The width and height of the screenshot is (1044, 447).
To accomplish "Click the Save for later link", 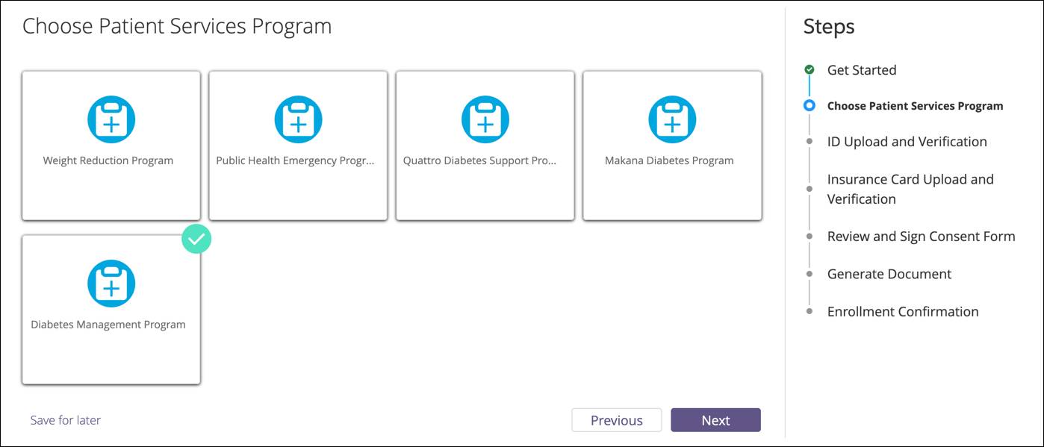I will 66,420.
